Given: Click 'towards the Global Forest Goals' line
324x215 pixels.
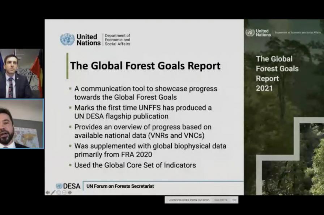Looking at the screenshot, I should coord(125,97).
